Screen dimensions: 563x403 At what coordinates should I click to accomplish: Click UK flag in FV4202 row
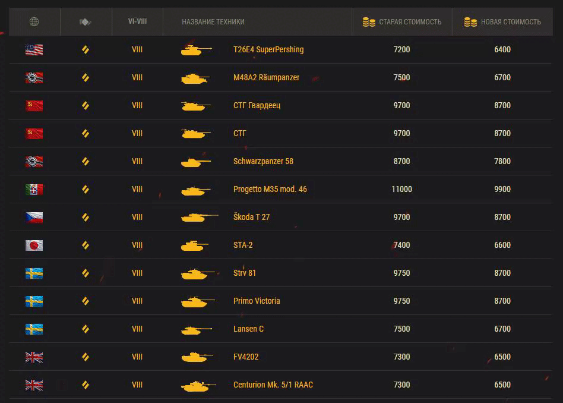(34, 357)
